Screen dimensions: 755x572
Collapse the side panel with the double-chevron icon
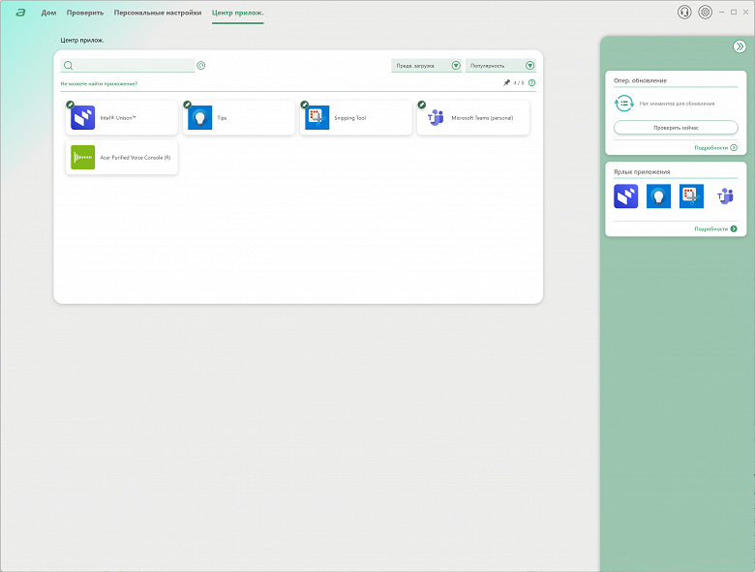tap(740, 46)
